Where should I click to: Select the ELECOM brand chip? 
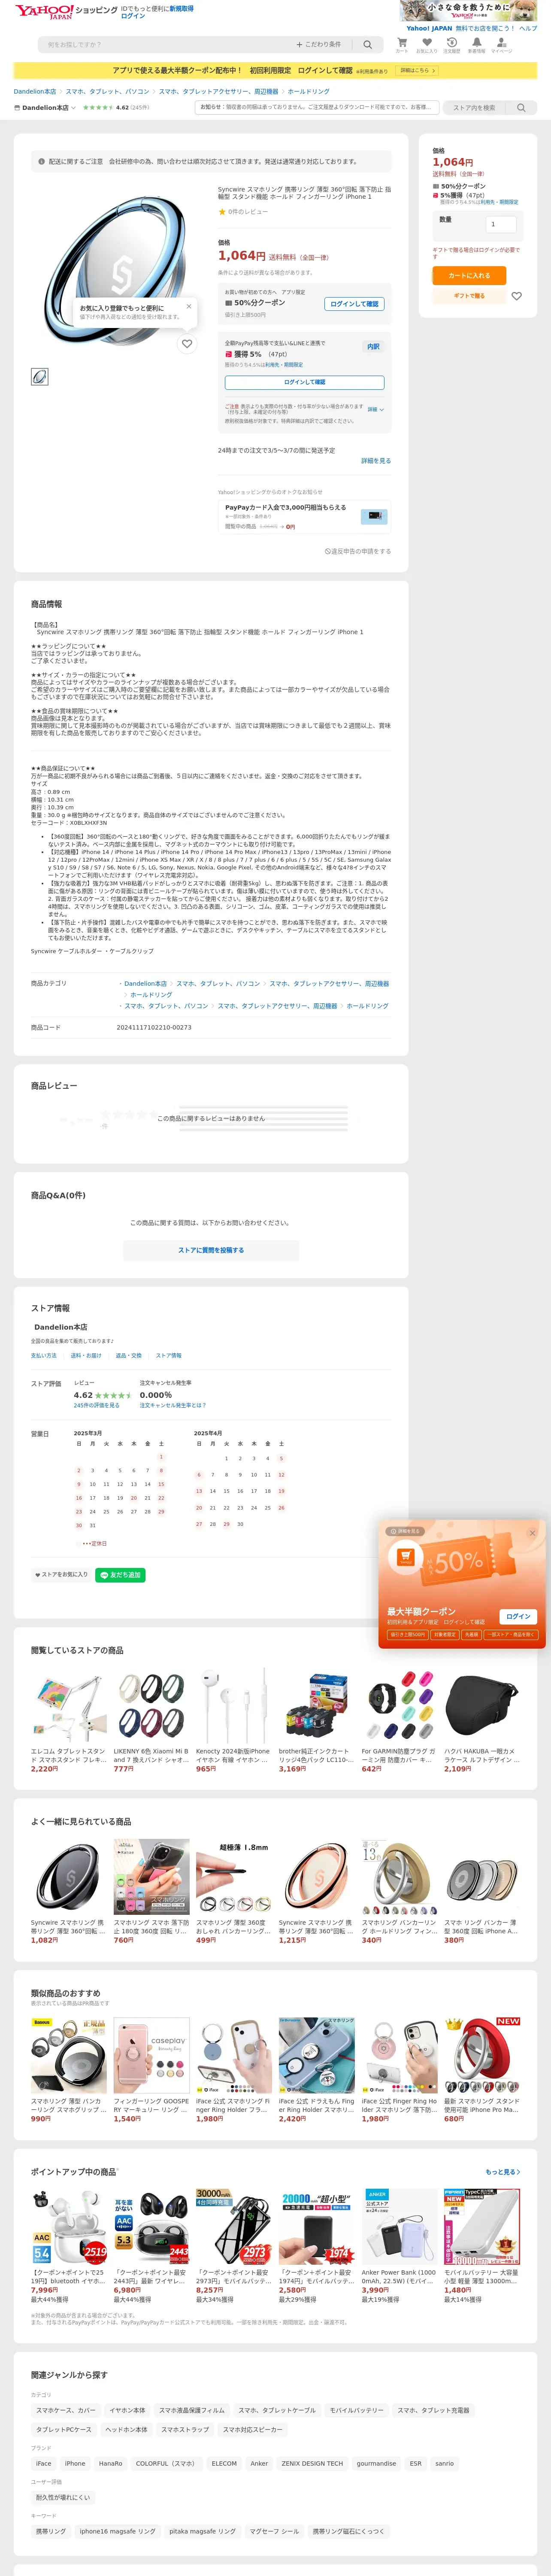pos(224,2464)
